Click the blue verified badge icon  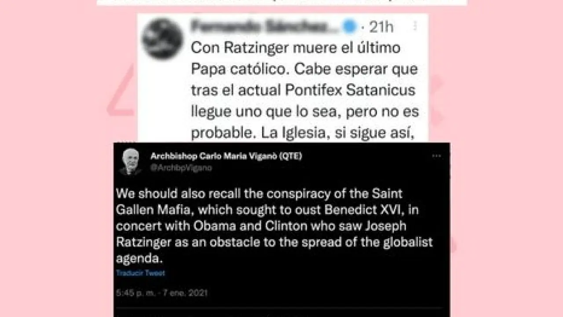click(350, 27)
